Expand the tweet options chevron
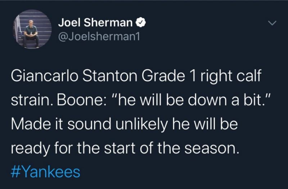 click(273, 23)
